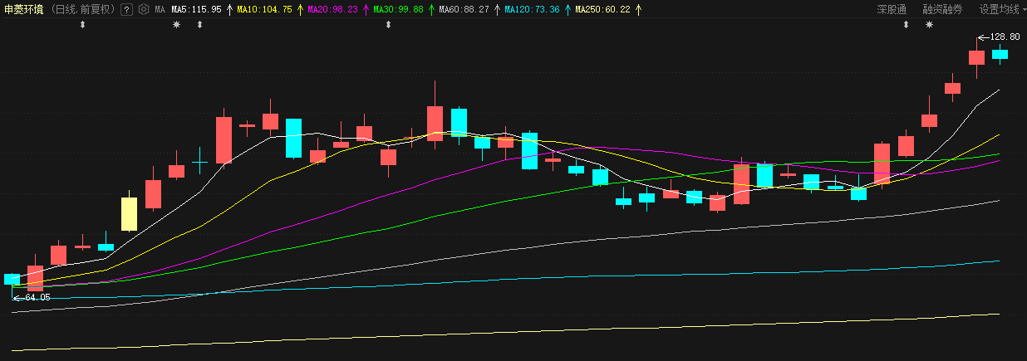The image size is (1027, 361).
Task: Click the up arrow after MA5:115.95
Action: (x=229, y=10)
